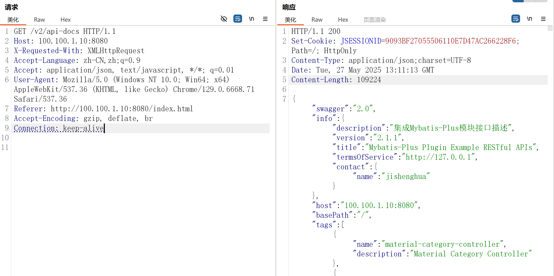Open the response panel hamburger menu
The width and height of the screenshot is (554, 276).
543,19
